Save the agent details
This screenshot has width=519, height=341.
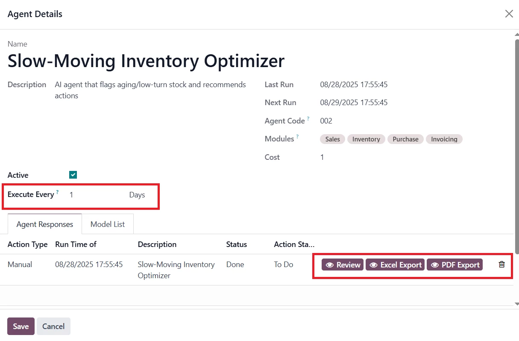[21, 326]
